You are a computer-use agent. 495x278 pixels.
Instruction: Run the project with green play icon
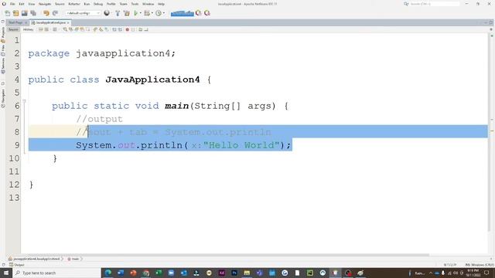coord(136,13)
